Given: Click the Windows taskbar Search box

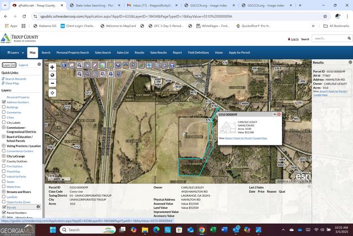Looking at the screenshot, I should pos(88,230).
